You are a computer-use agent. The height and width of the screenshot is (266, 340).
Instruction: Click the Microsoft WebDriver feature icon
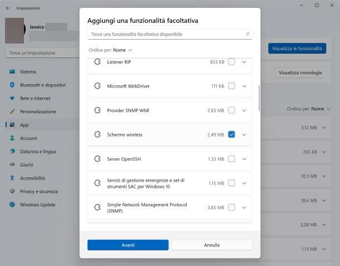tap(98, 86)
